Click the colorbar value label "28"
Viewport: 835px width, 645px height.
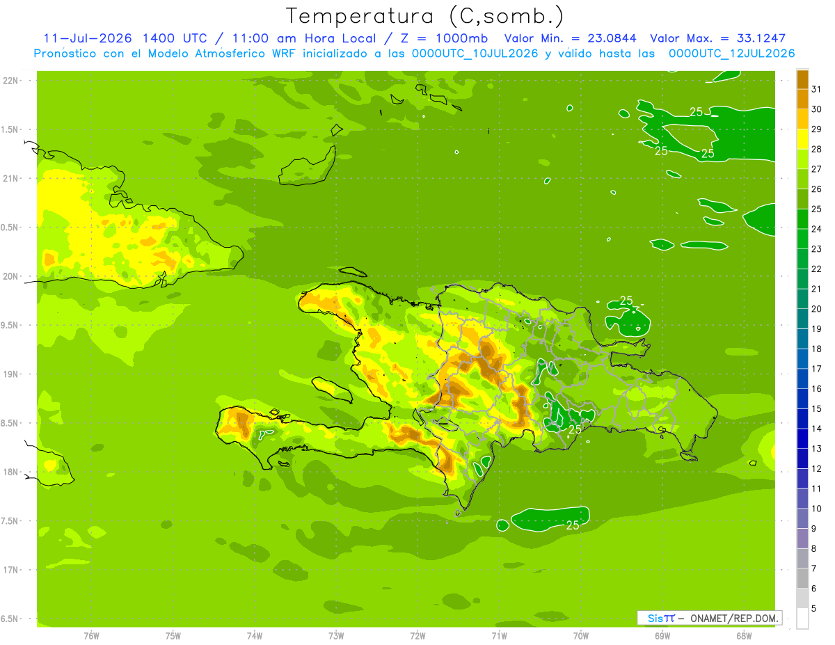(x=817, y=148)
